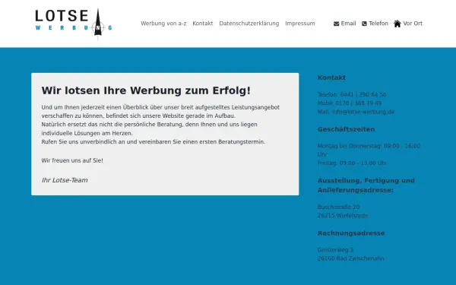456x285 pixels.
Task: Click the Wir freuen uns auf Sie! line
Action: pos(72,160)
